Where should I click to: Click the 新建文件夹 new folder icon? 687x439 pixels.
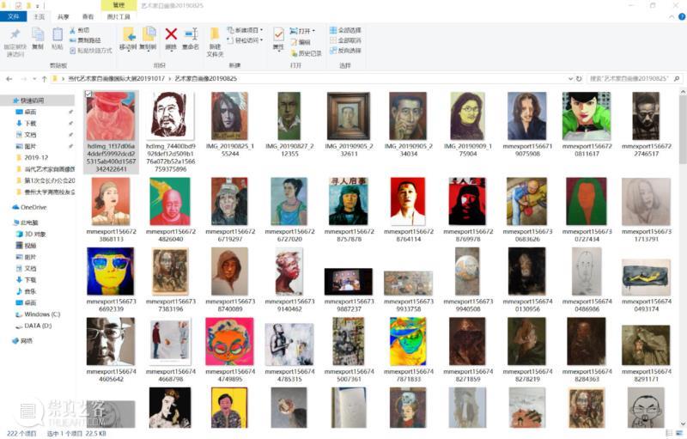pos(215,34)
